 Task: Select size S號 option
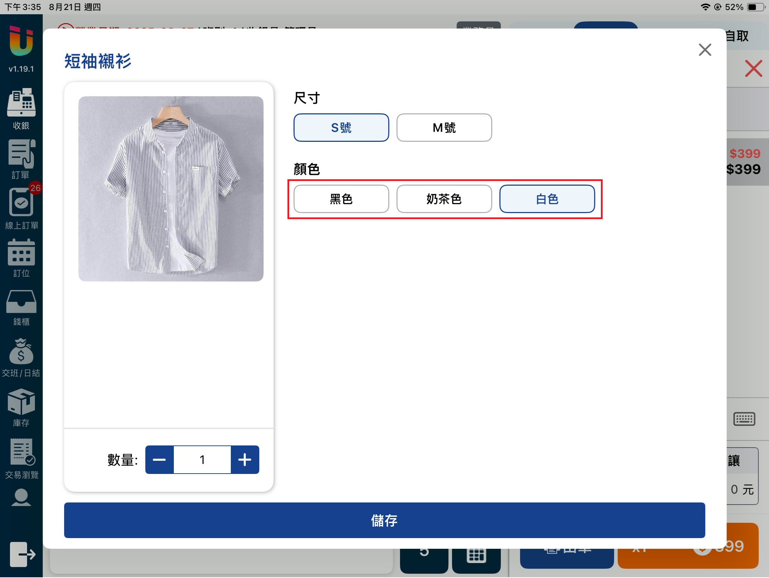pyautogui.click(x=341, y=128)
